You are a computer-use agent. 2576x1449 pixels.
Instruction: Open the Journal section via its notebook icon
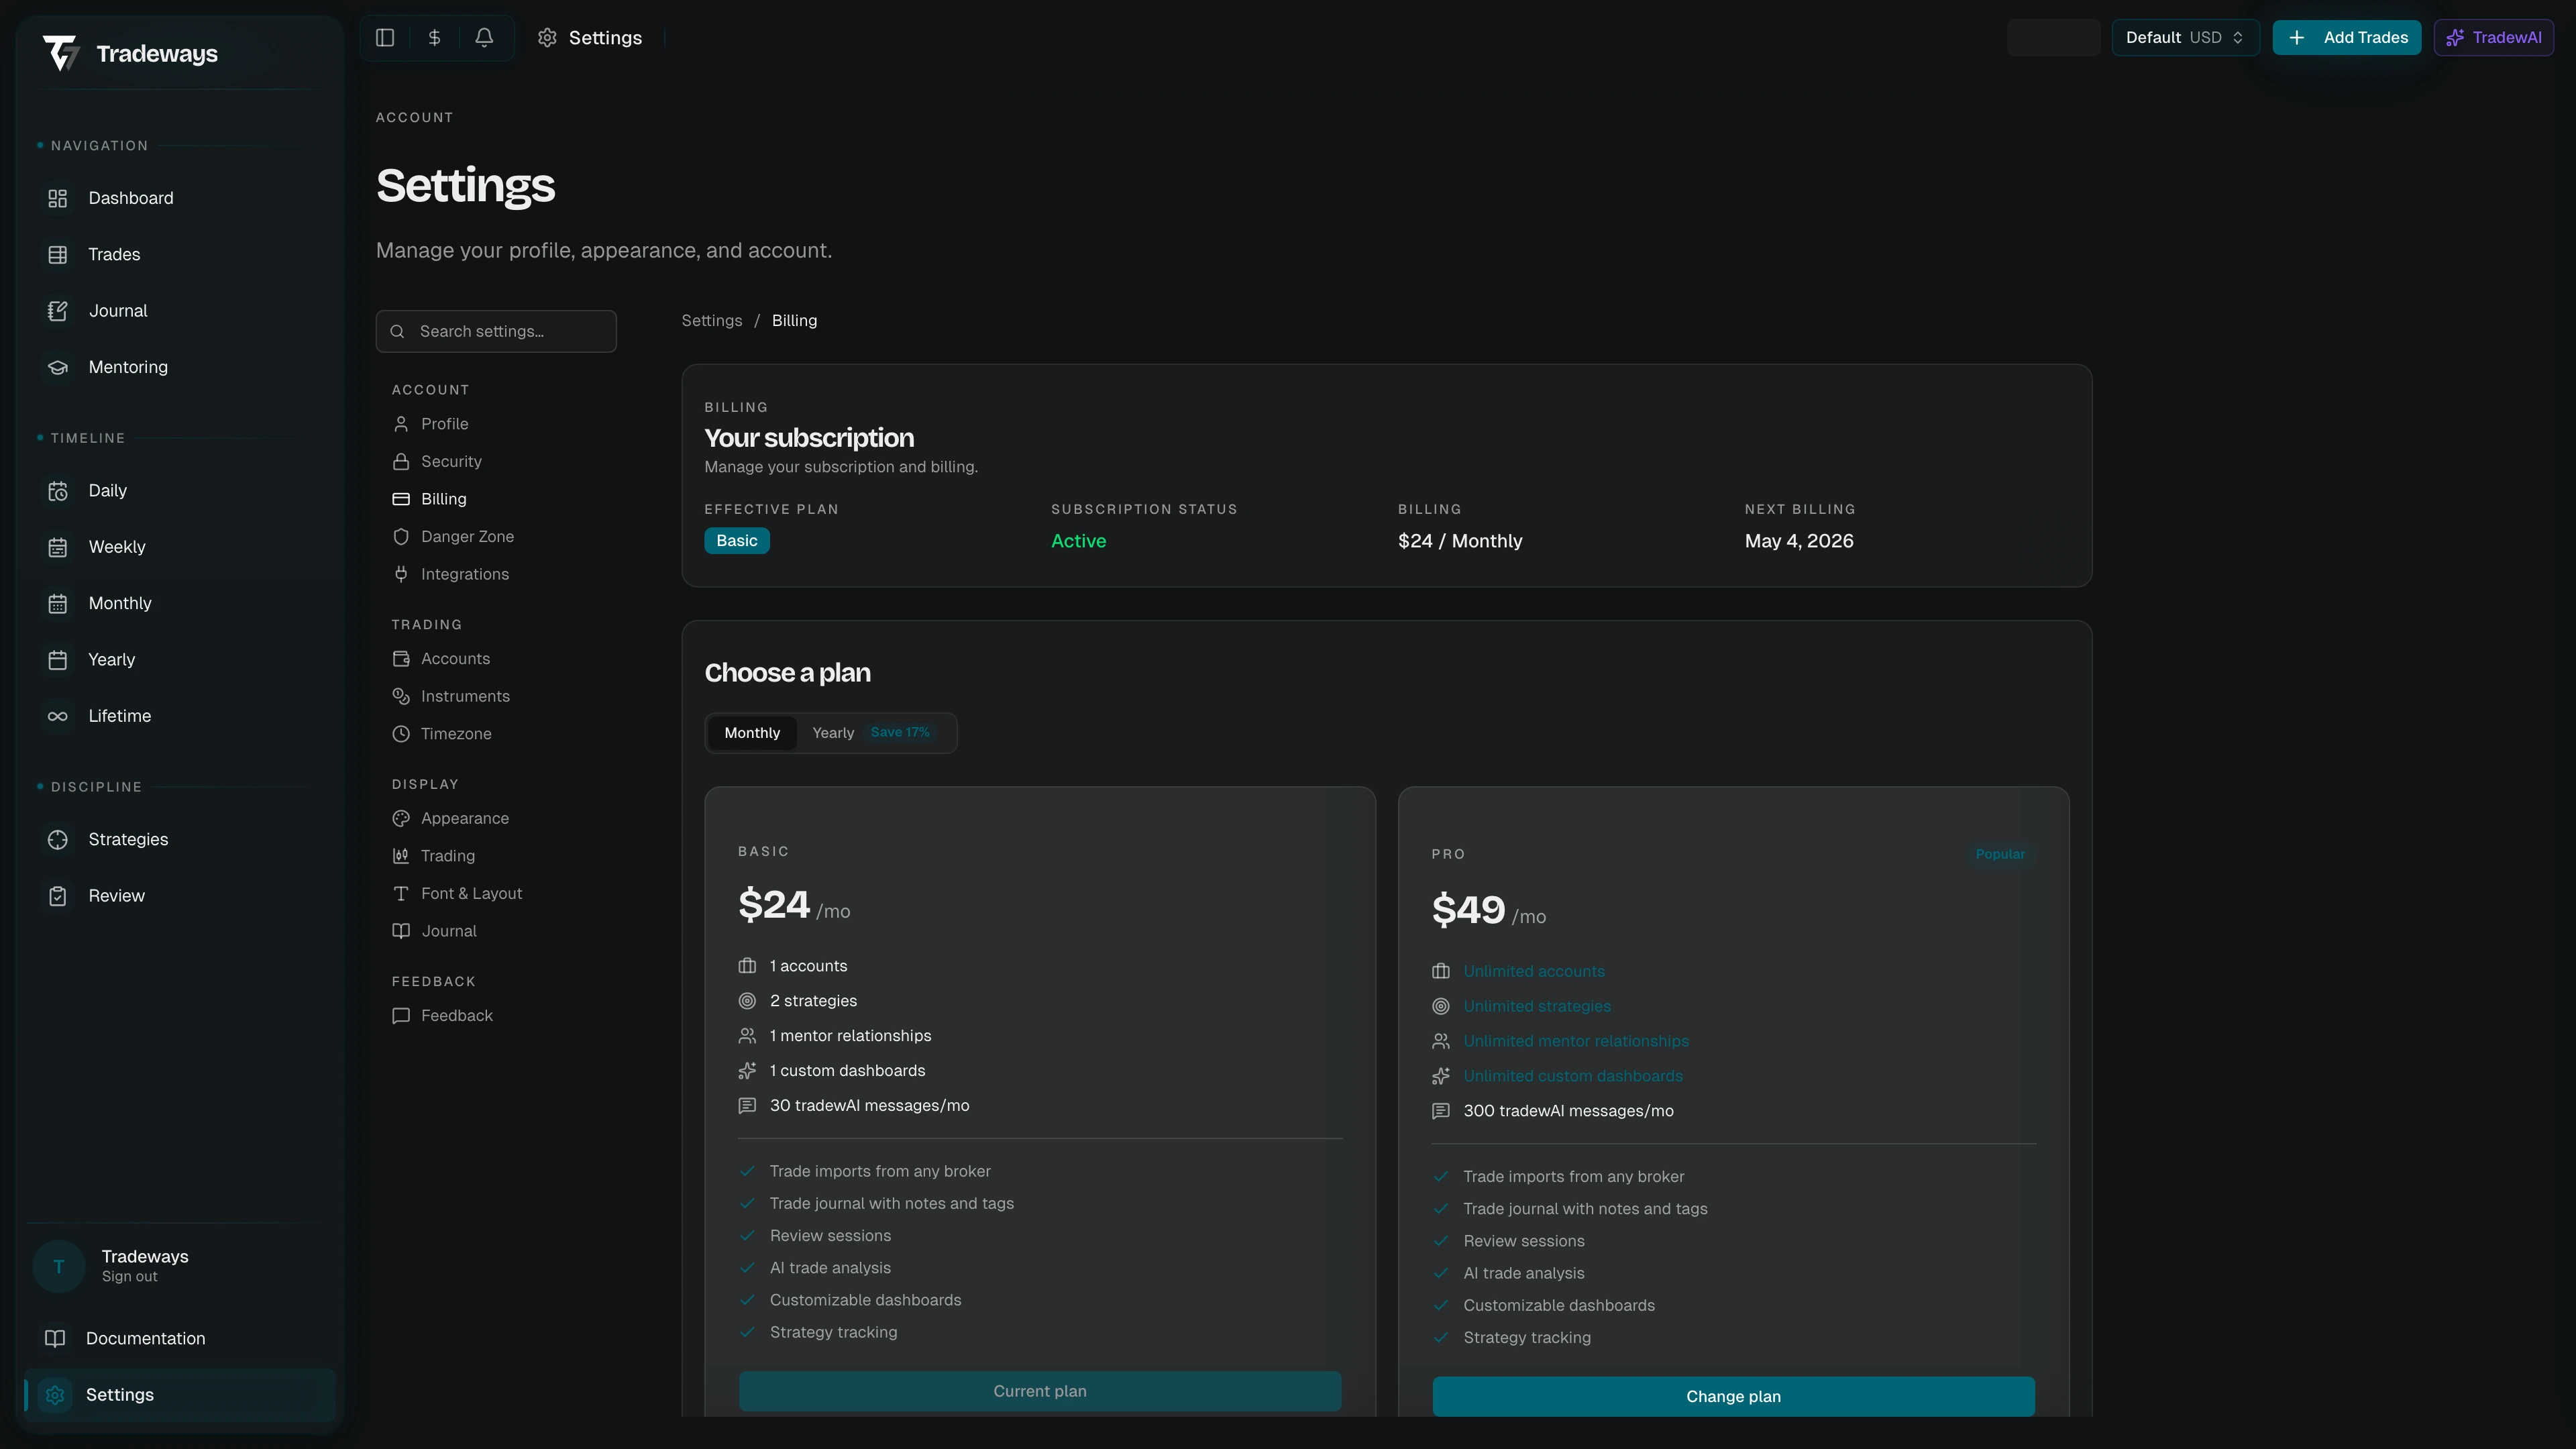57,310
